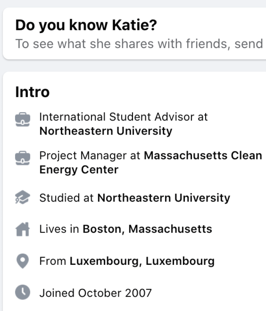266x311 pixels.
Task: Click the "Studied at" label text
Action: point(66,198)
